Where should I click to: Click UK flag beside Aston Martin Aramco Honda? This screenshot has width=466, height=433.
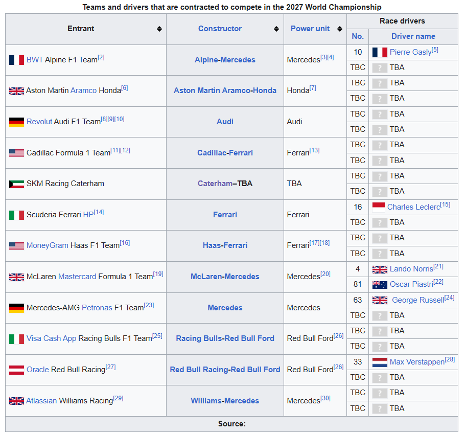[17, 90]
